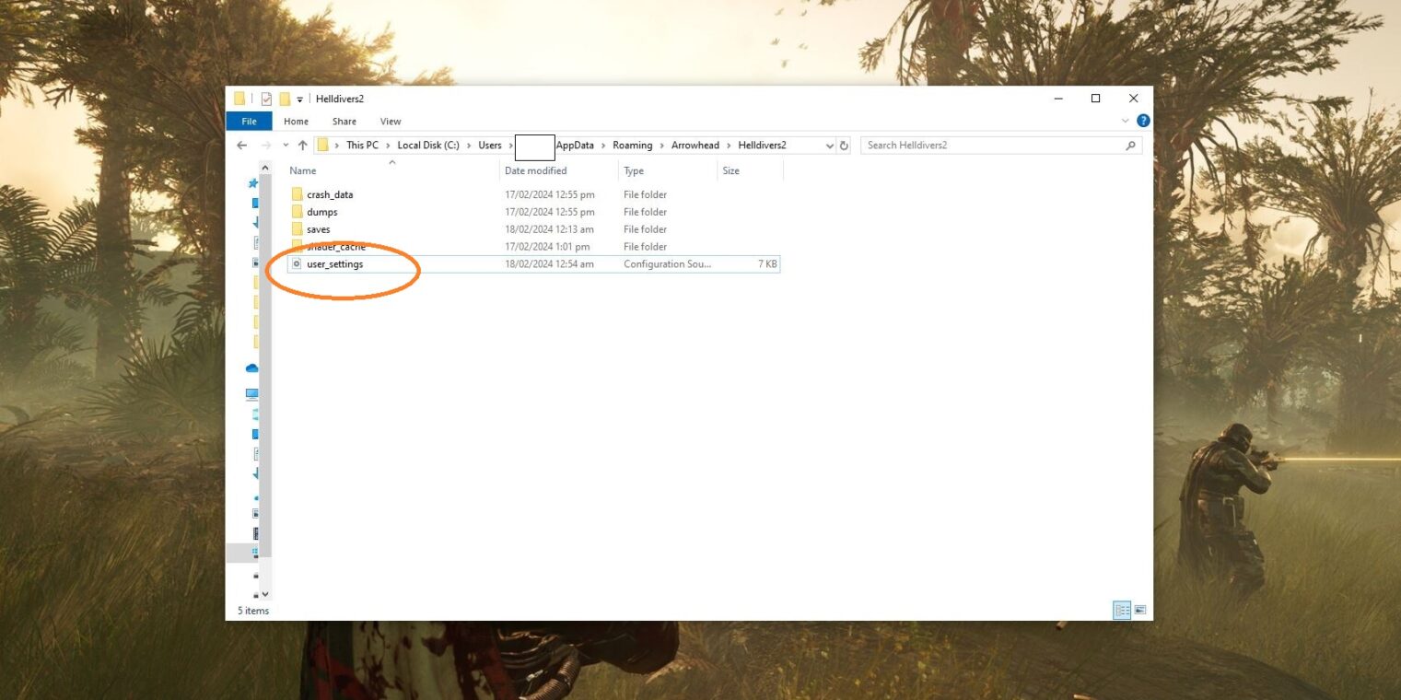Expand chevron after Arrowhead in path

(729, 146)
